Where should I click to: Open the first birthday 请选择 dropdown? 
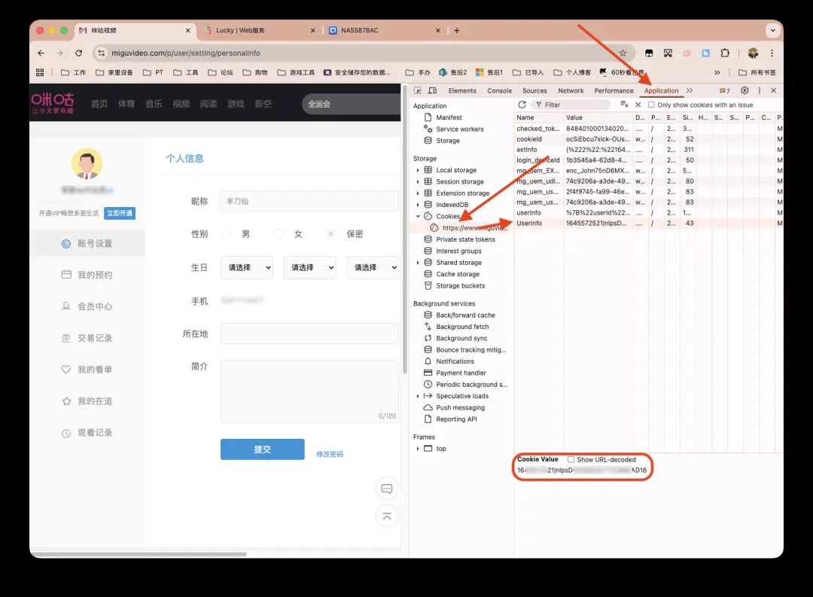coord(247,267)
